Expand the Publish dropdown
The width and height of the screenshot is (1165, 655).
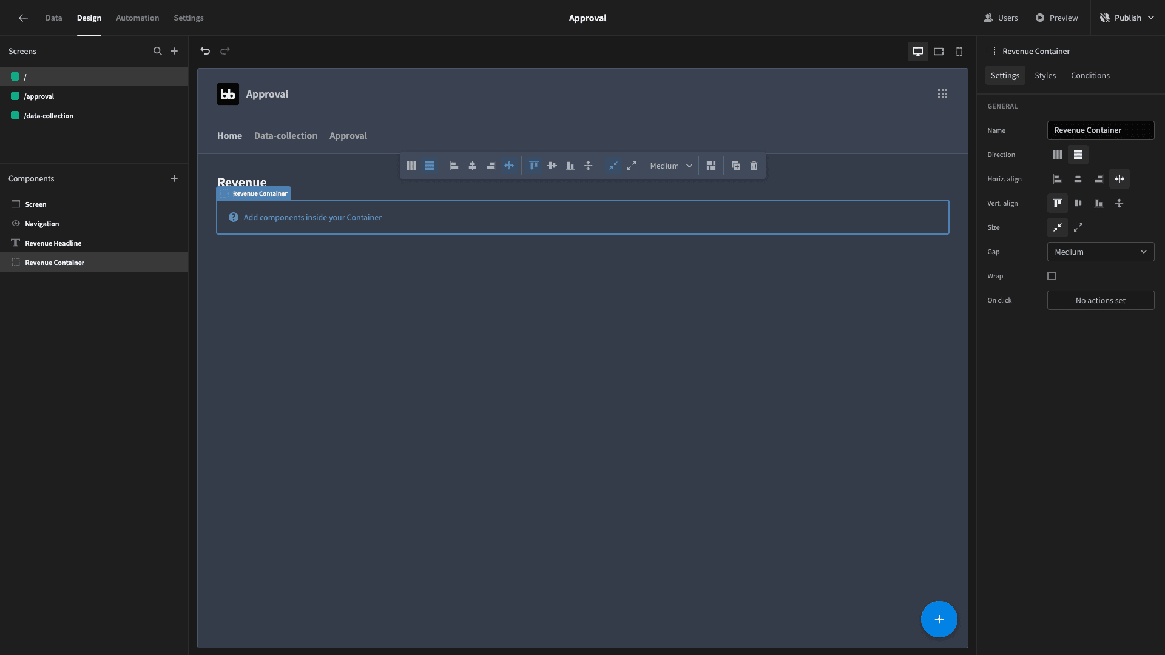pyautogui.click(x=1151, y=18)
